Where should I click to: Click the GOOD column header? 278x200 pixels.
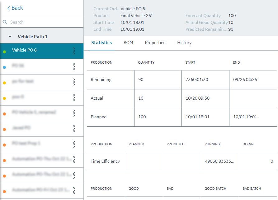(x=134, y=189)
